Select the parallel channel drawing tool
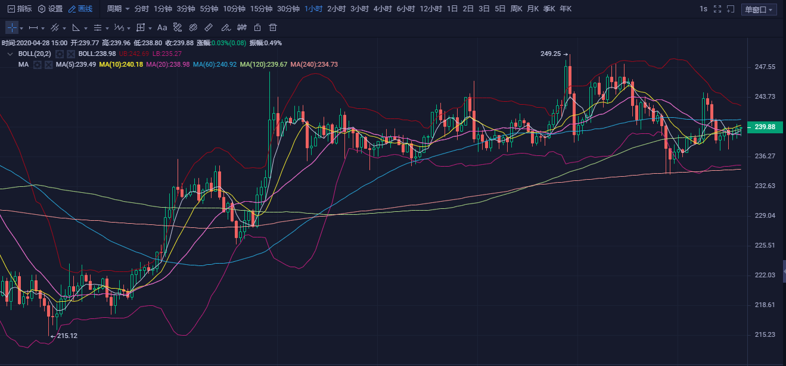The height and width of the screenshot is (366, 786). [54, 27]
